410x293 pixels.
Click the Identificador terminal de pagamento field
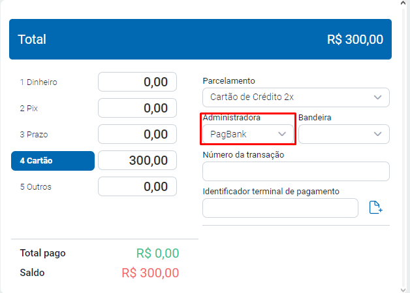pyautogui.click(x=280, y=208)
